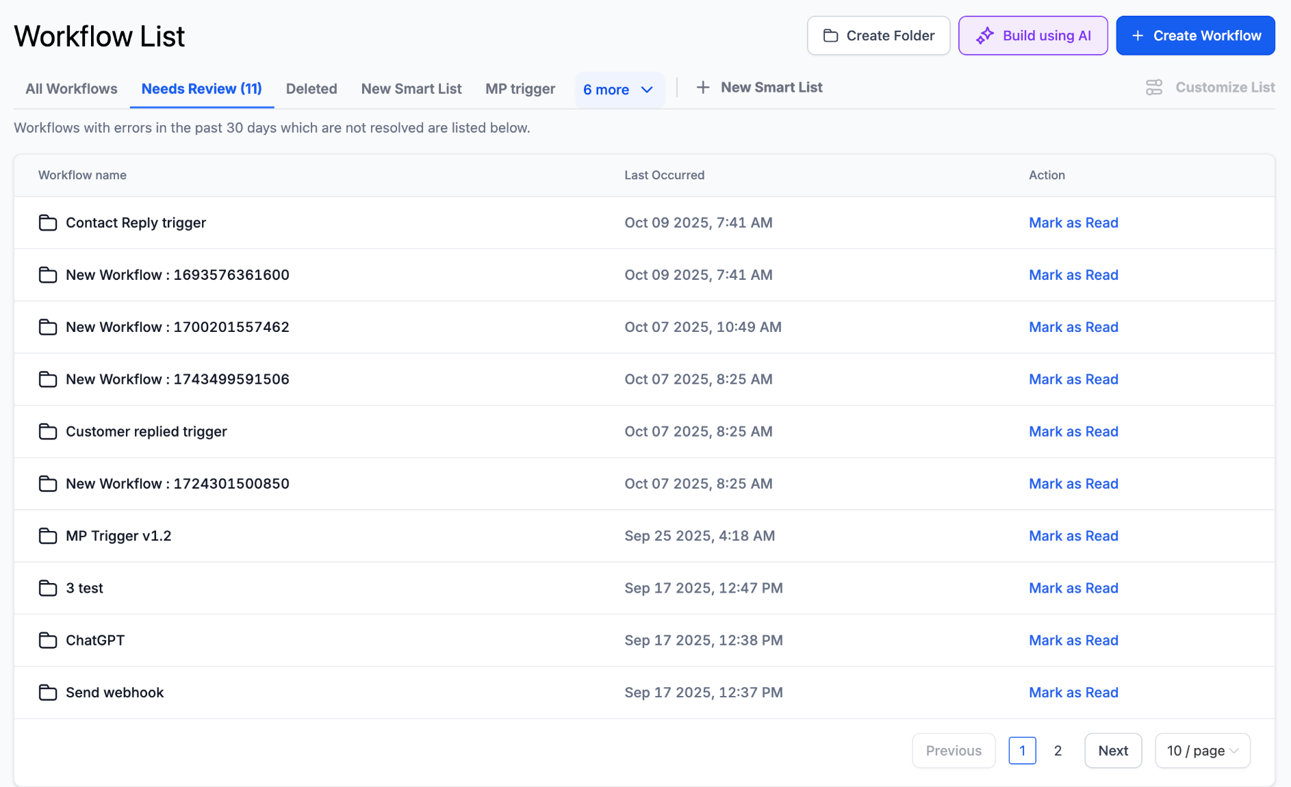Jump to page 2

tap(1058, 751)
